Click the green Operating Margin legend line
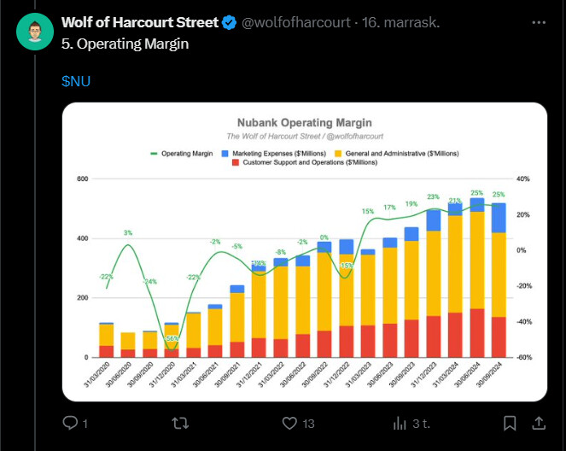This screenshot has width=566, height=451. point(155,153)
